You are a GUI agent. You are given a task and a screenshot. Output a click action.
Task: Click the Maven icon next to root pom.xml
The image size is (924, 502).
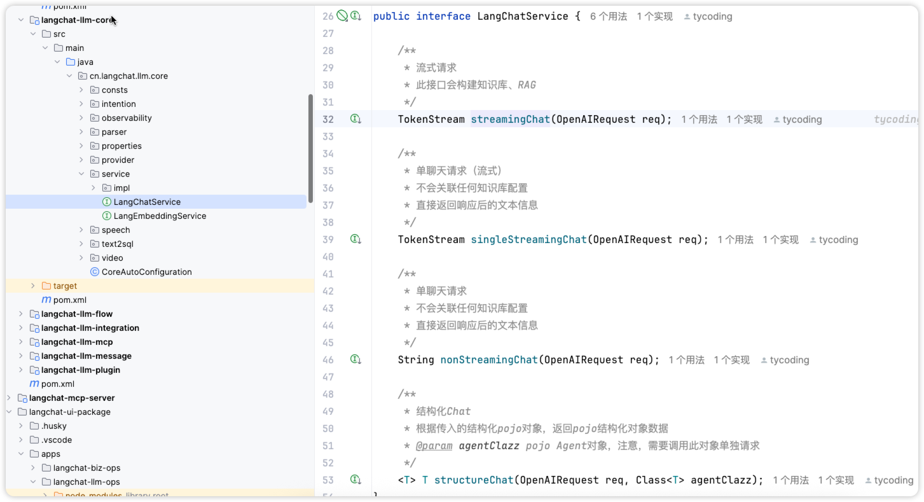pos(33,384)
